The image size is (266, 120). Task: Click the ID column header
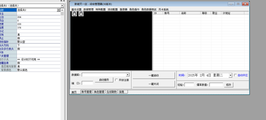point(158,13)
